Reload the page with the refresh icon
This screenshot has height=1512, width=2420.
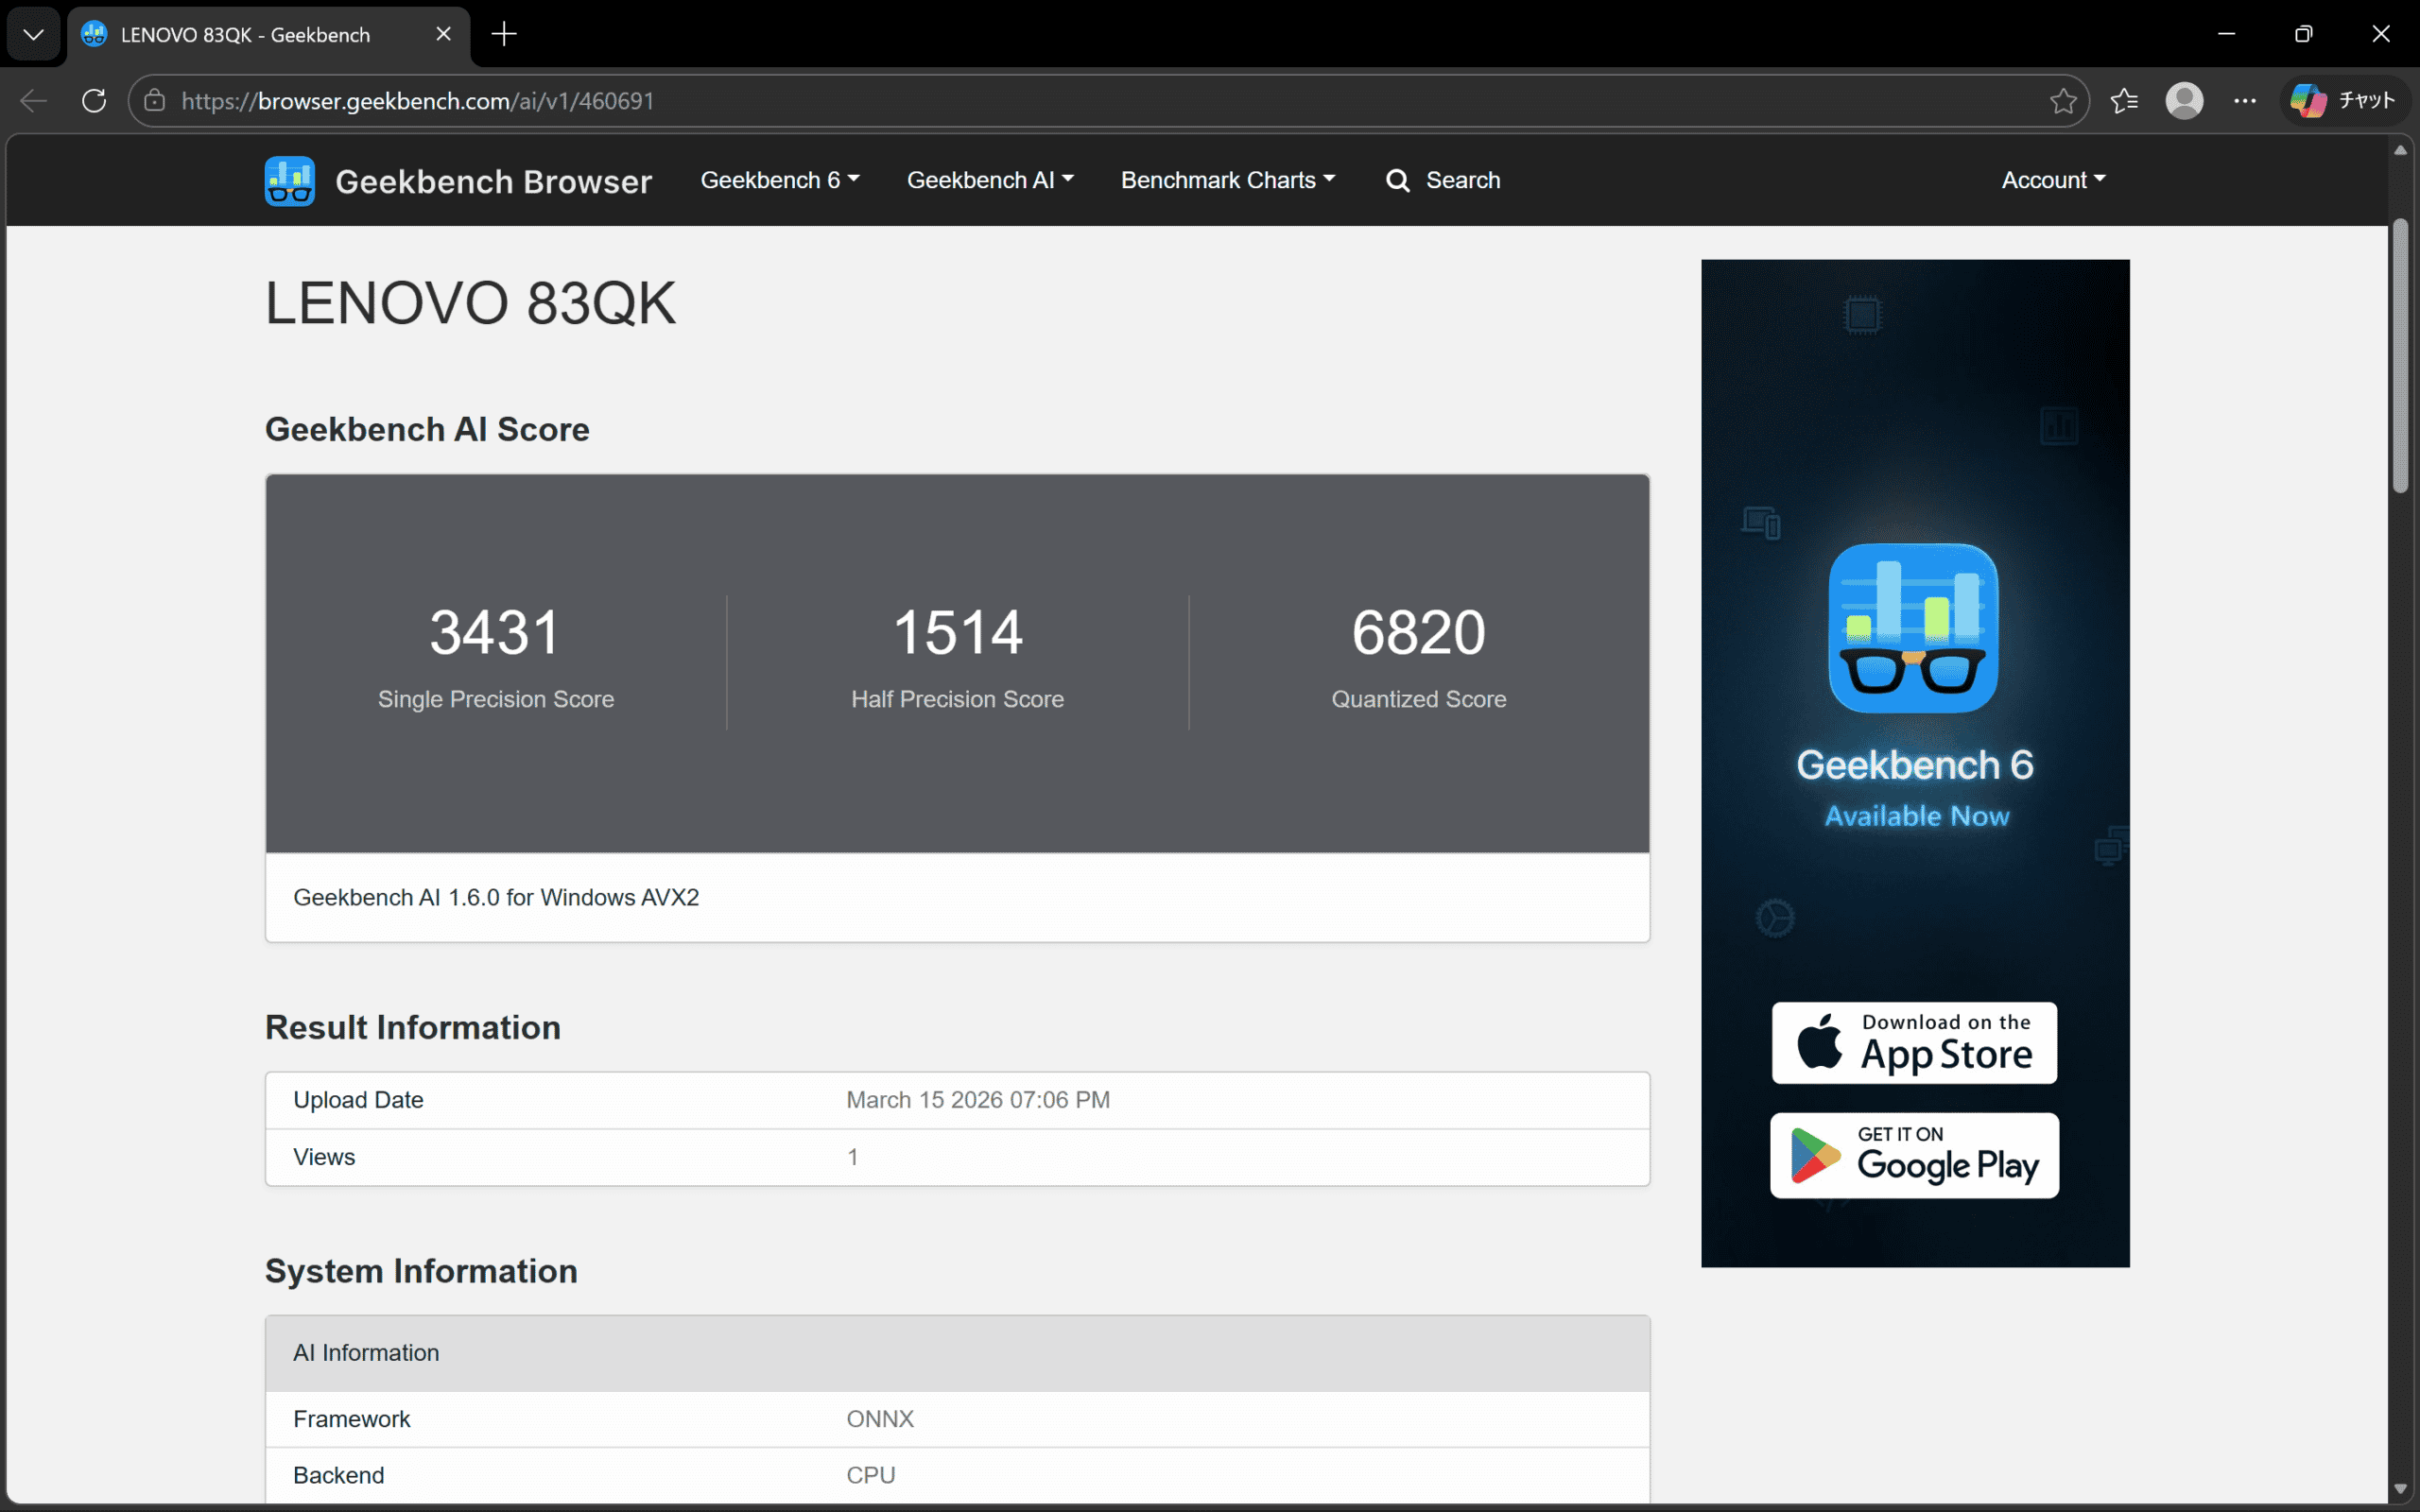coord(93,100)
